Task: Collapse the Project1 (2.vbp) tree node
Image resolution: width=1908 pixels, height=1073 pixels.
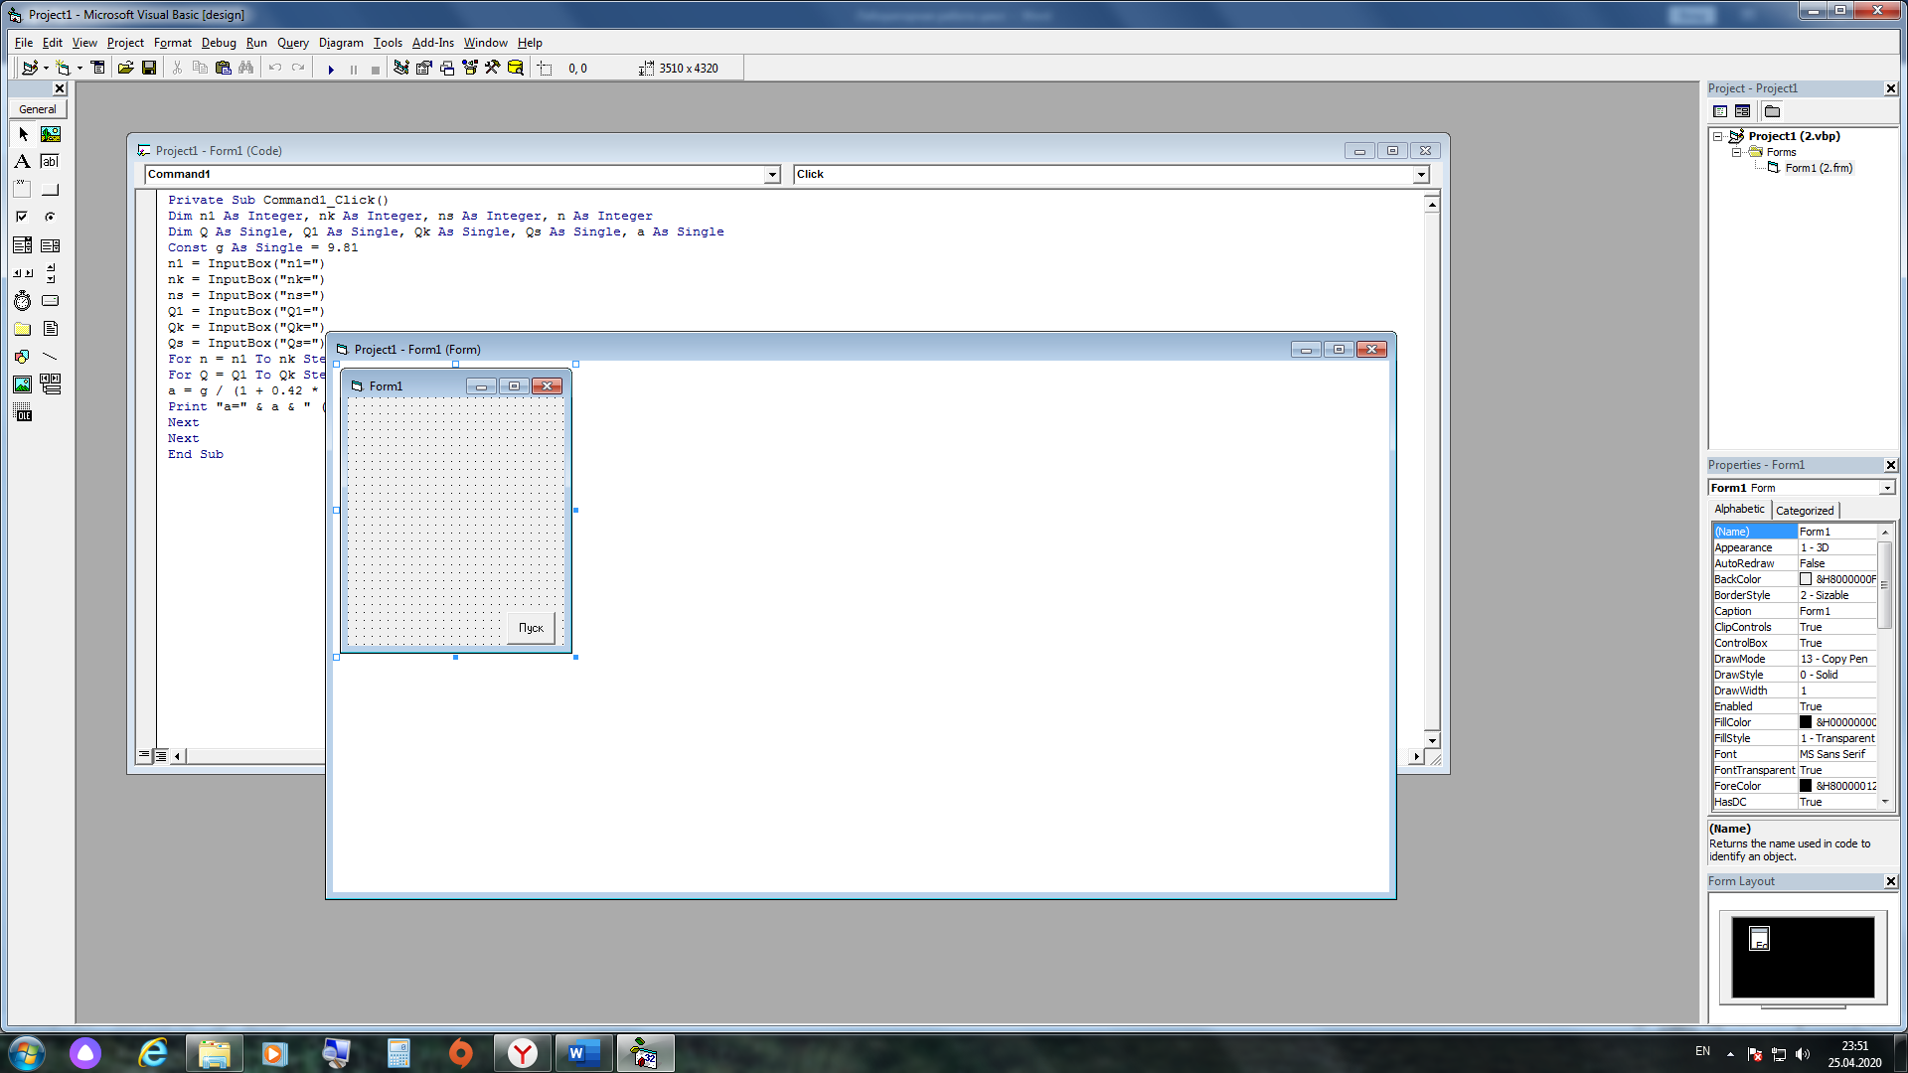Action: (x=1717, y=136)
